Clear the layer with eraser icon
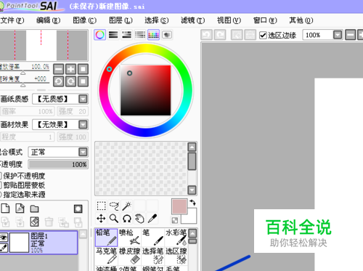 [34, 222]
